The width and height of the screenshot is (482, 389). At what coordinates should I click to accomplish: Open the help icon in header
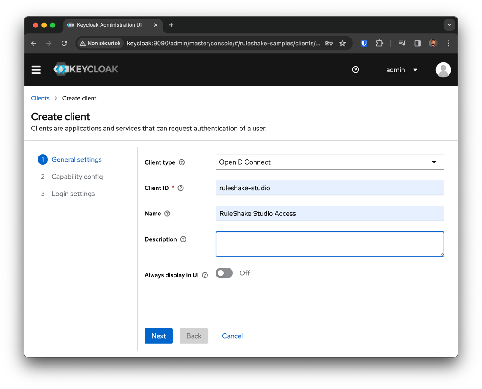pos(355,70)
